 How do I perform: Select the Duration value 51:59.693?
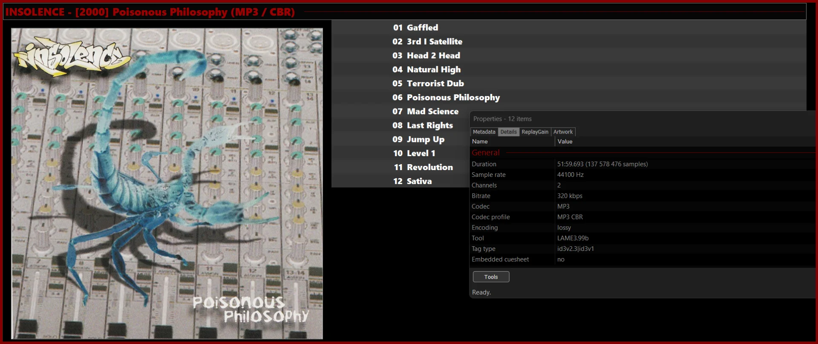tap(602, 164)
